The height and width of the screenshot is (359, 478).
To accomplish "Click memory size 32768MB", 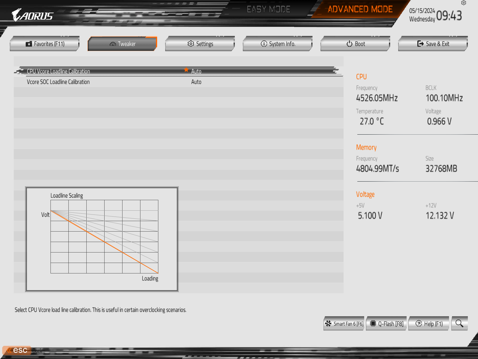I will pos(441,169).
